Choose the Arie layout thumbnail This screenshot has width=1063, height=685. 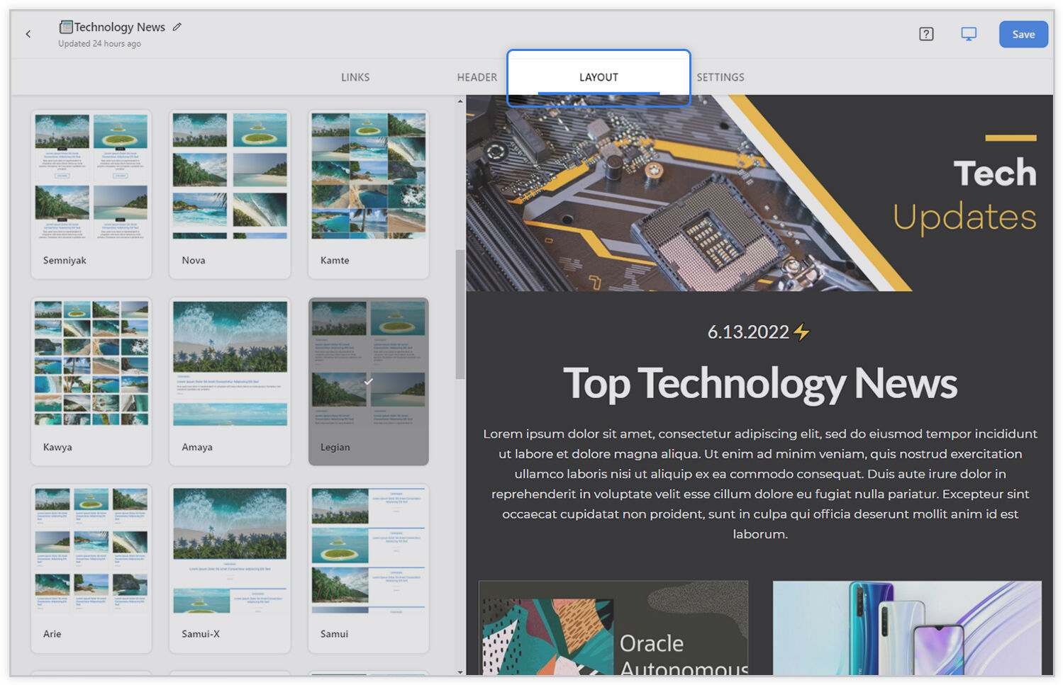pos(91,568)
